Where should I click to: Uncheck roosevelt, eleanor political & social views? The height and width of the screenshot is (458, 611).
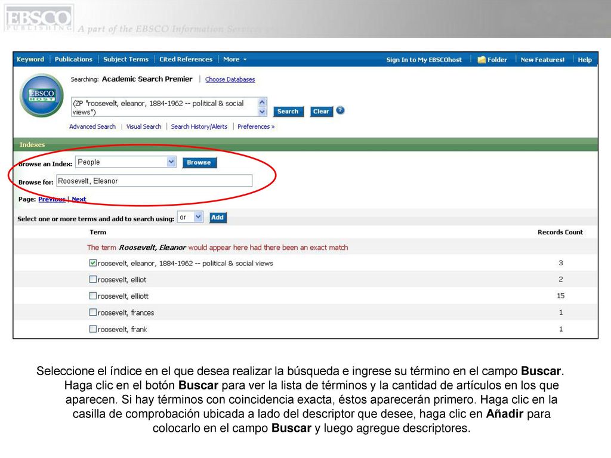pyautogui.click(x=92, y=263)
